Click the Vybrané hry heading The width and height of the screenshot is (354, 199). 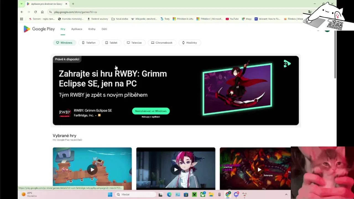point(64,135)
